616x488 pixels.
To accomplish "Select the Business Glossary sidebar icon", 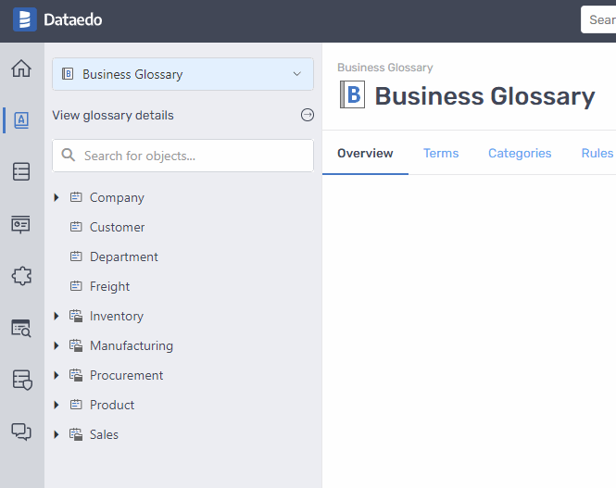I will pos(20,120).
